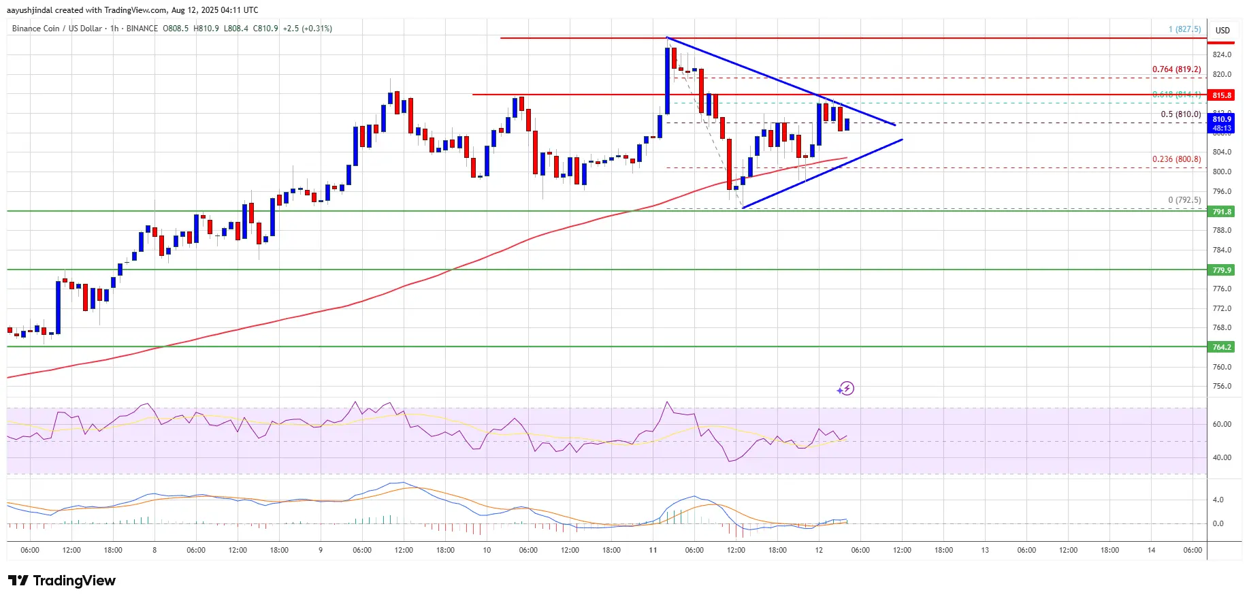Click the H810.9 high value
The image size is (1249, 601).
206,29
